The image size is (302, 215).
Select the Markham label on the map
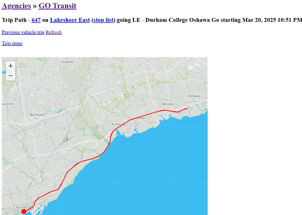point(37,115)
